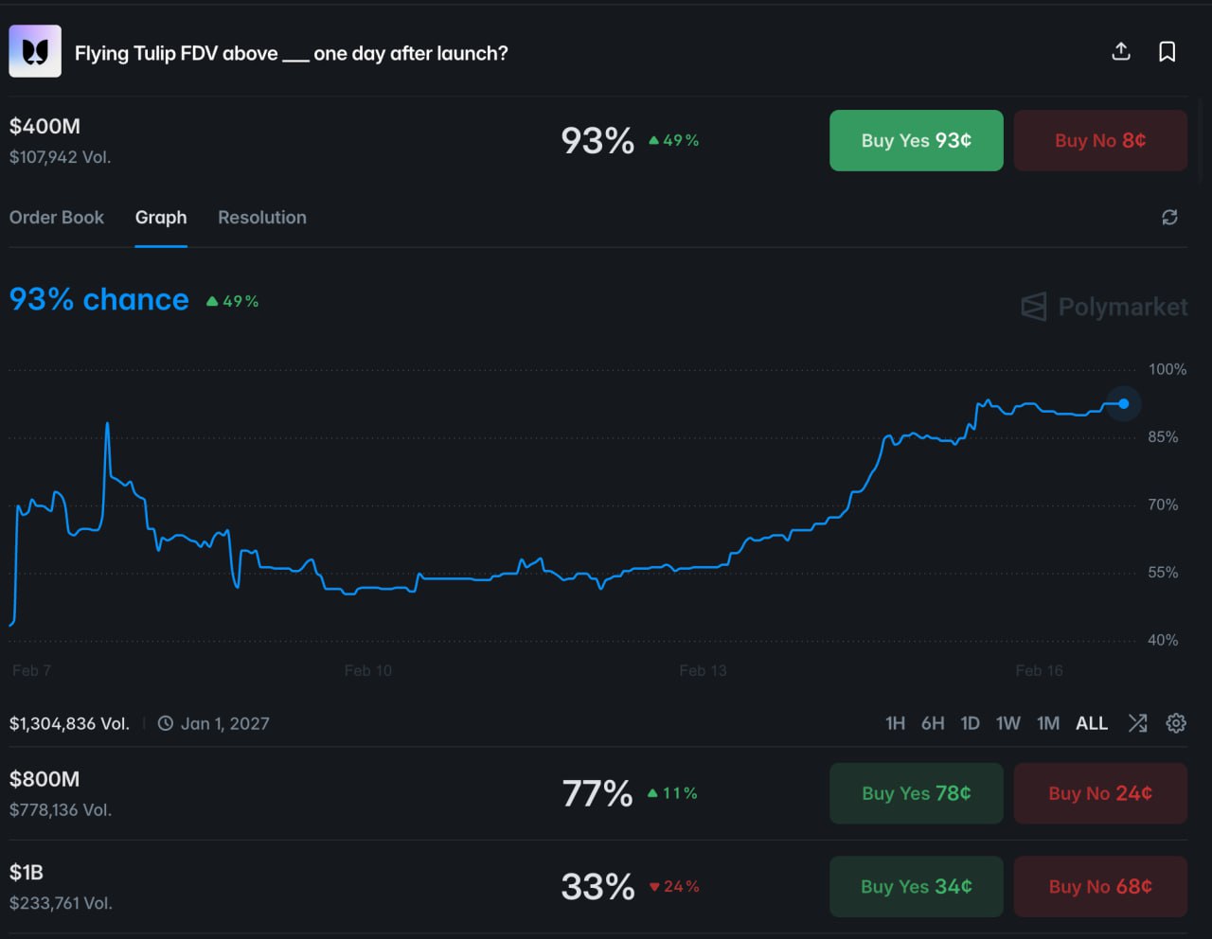
Task: Expand the $800M outcome row
Action: (x=284, y=793)
